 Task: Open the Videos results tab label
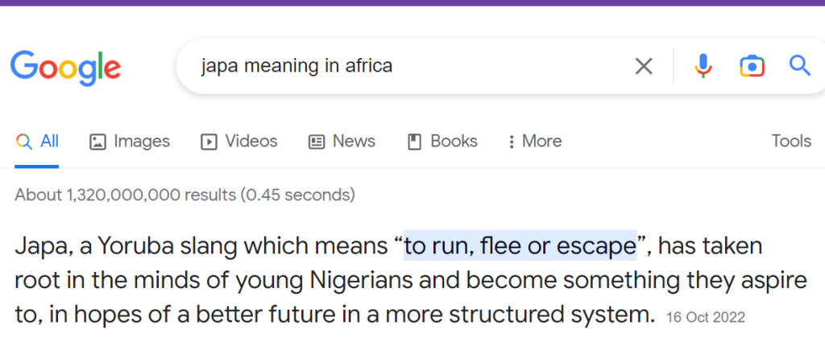251,141
